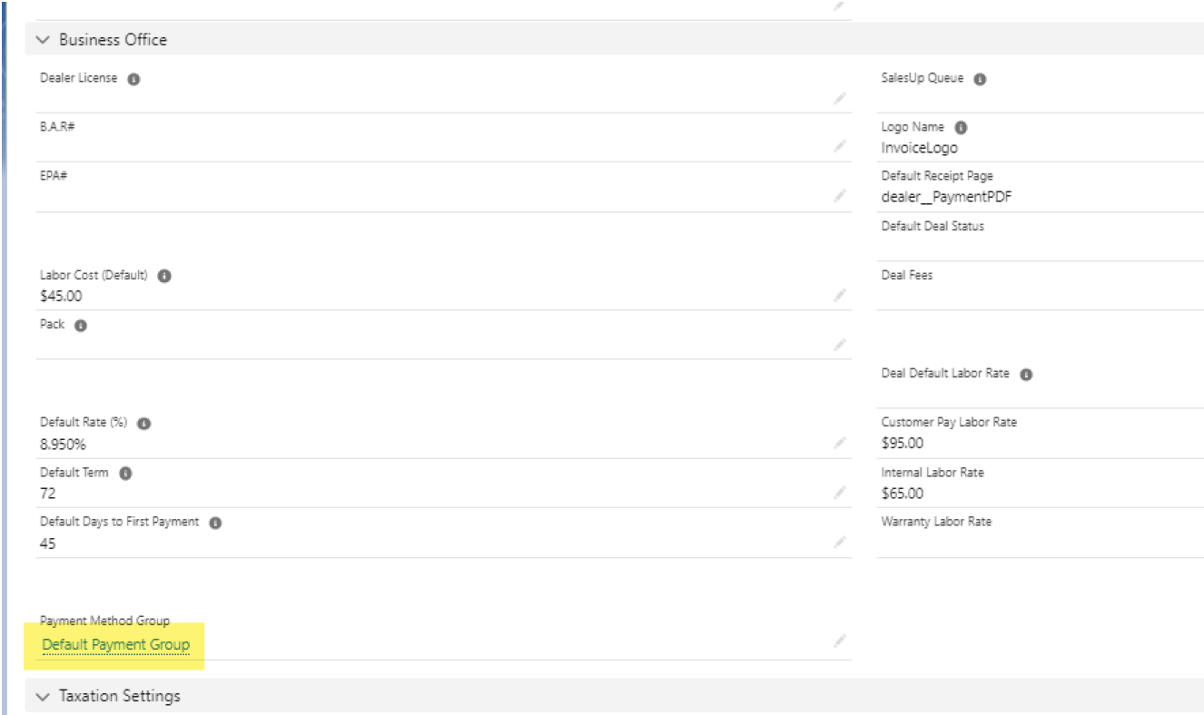Click the info icon next to Default Term

pyautogui.click(x=125, y=474)
